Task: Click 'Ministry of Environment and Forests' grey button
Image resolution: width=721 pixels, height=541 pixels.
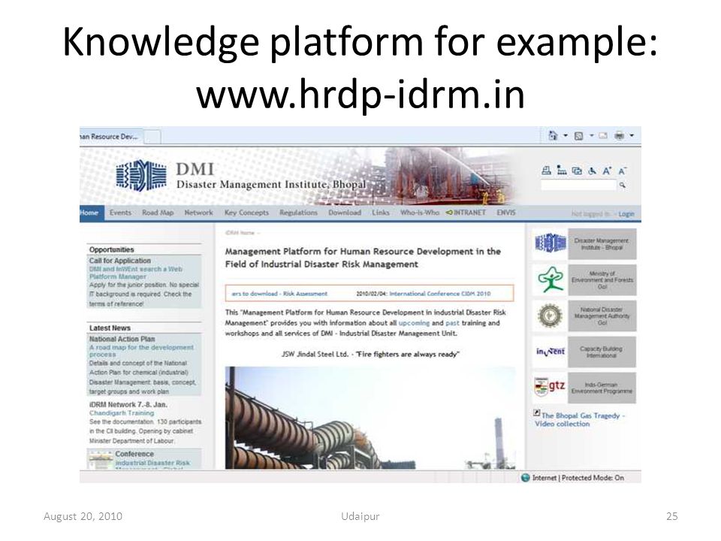Action: [x=602, y=280]
